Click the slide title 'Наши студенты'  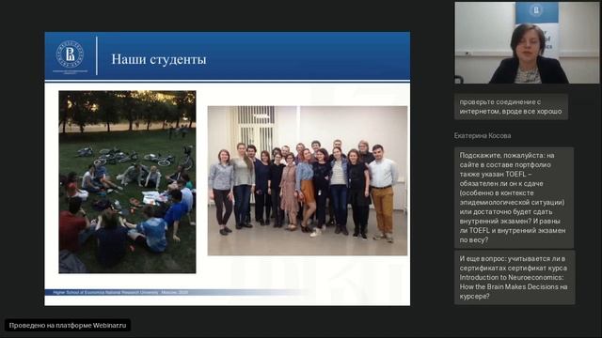point(159,59)
